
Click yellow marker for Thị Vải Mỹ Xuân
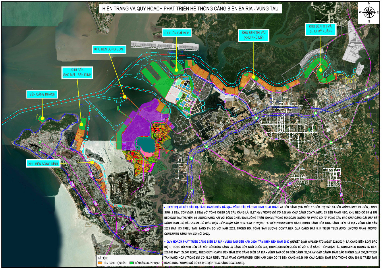click(x=321, y=70)
